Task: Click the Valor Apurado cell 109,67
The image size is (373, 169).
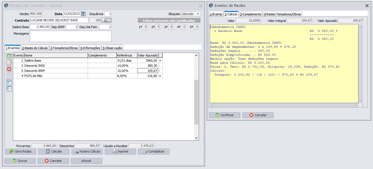Action: point(147,71)
